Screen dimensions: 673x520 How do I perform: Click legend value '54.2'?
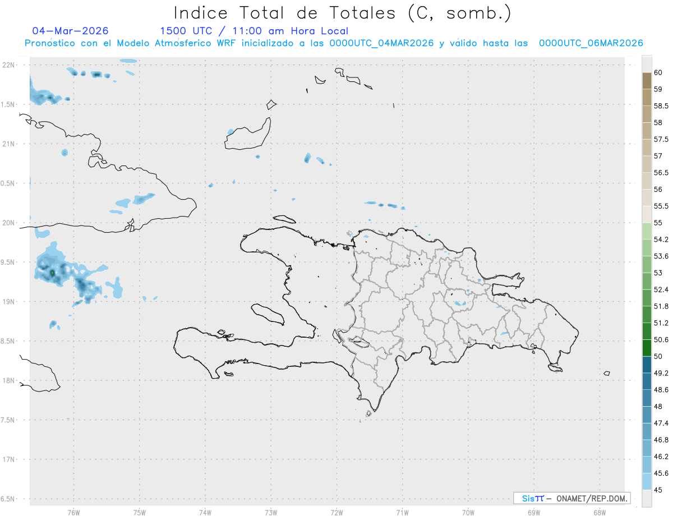pyautogui.click(x=661, y=240)
